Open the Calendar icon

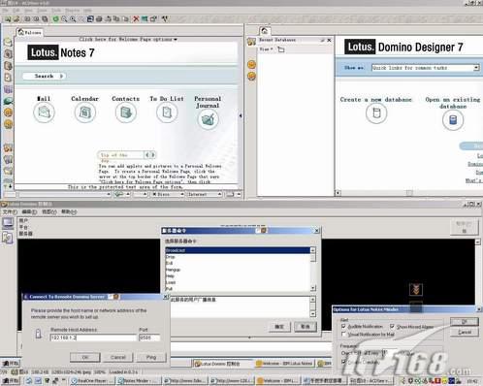point(84,113)
